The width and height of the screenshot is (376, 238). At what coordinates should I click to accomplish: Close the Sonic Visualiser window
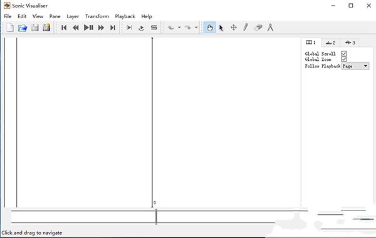tap(369, 6)
